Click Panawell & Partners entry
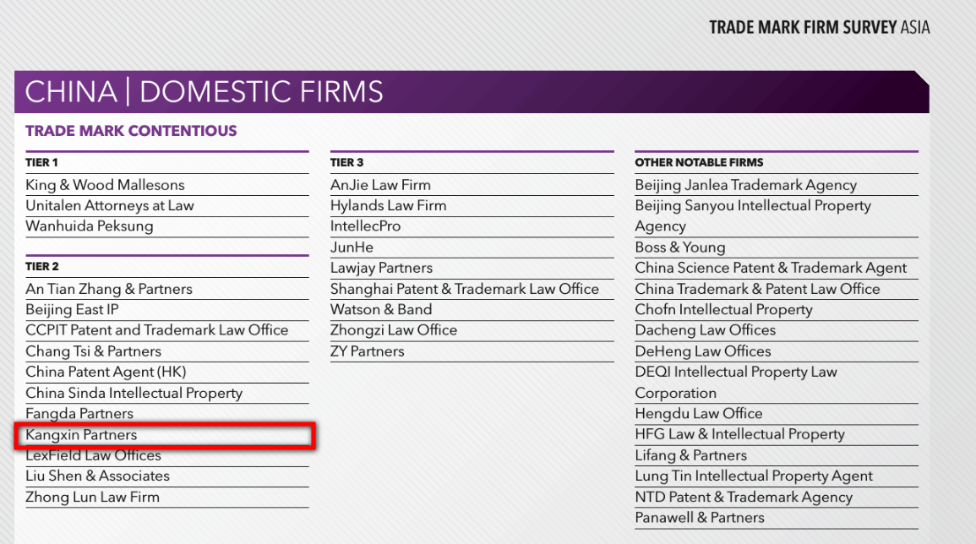This screenshot has width=976, height=544. (700, 517)
